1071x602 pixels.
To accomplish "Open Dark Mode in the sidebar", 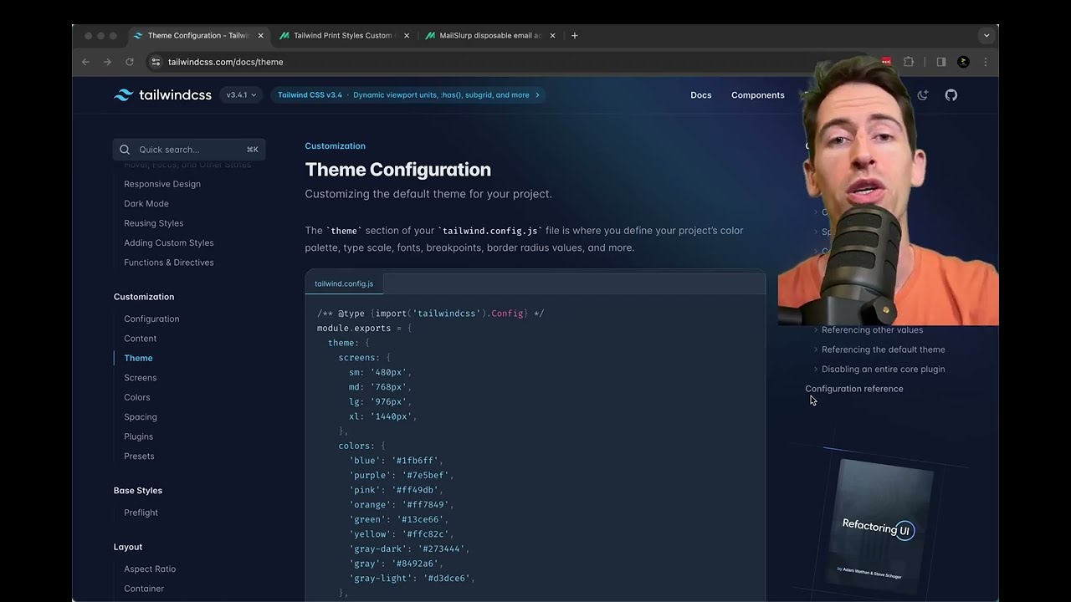I will (146, 204).
